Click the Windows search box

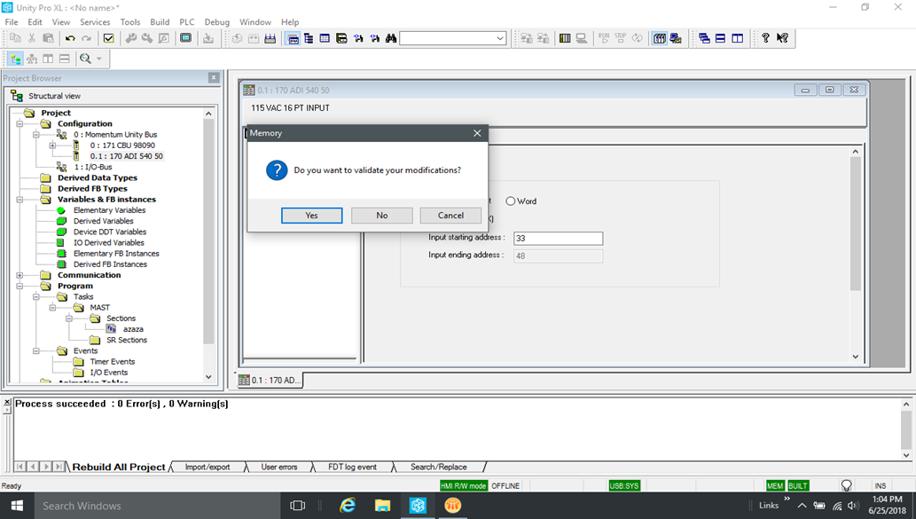pyautogui.click(x=156, y=506)
